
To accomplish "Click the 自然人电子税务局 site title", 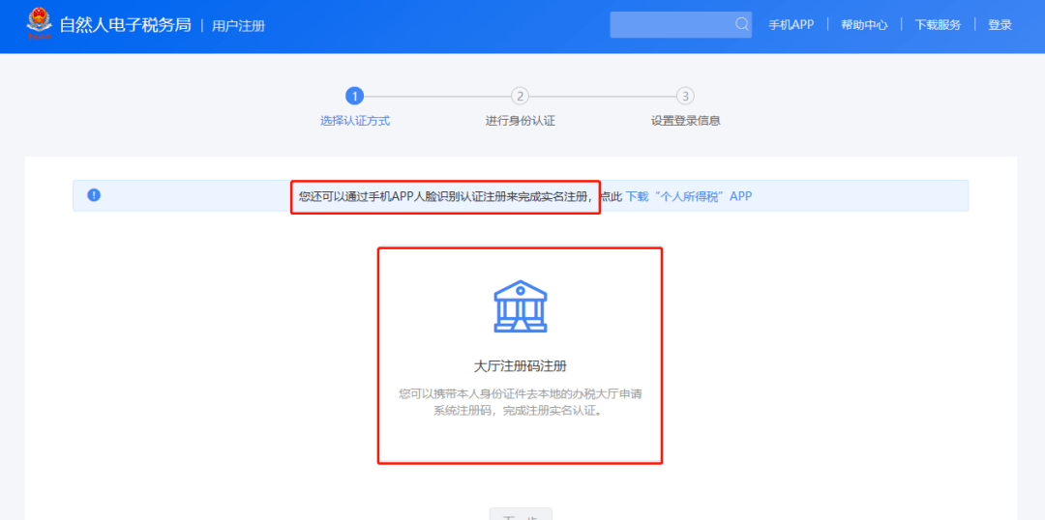I will tap(125, 25).
